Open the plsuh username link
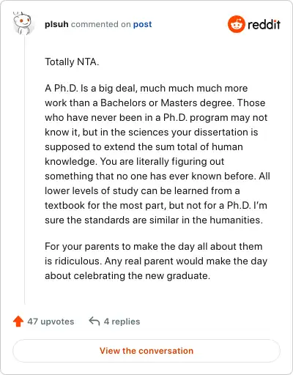 tap(56, 24)
